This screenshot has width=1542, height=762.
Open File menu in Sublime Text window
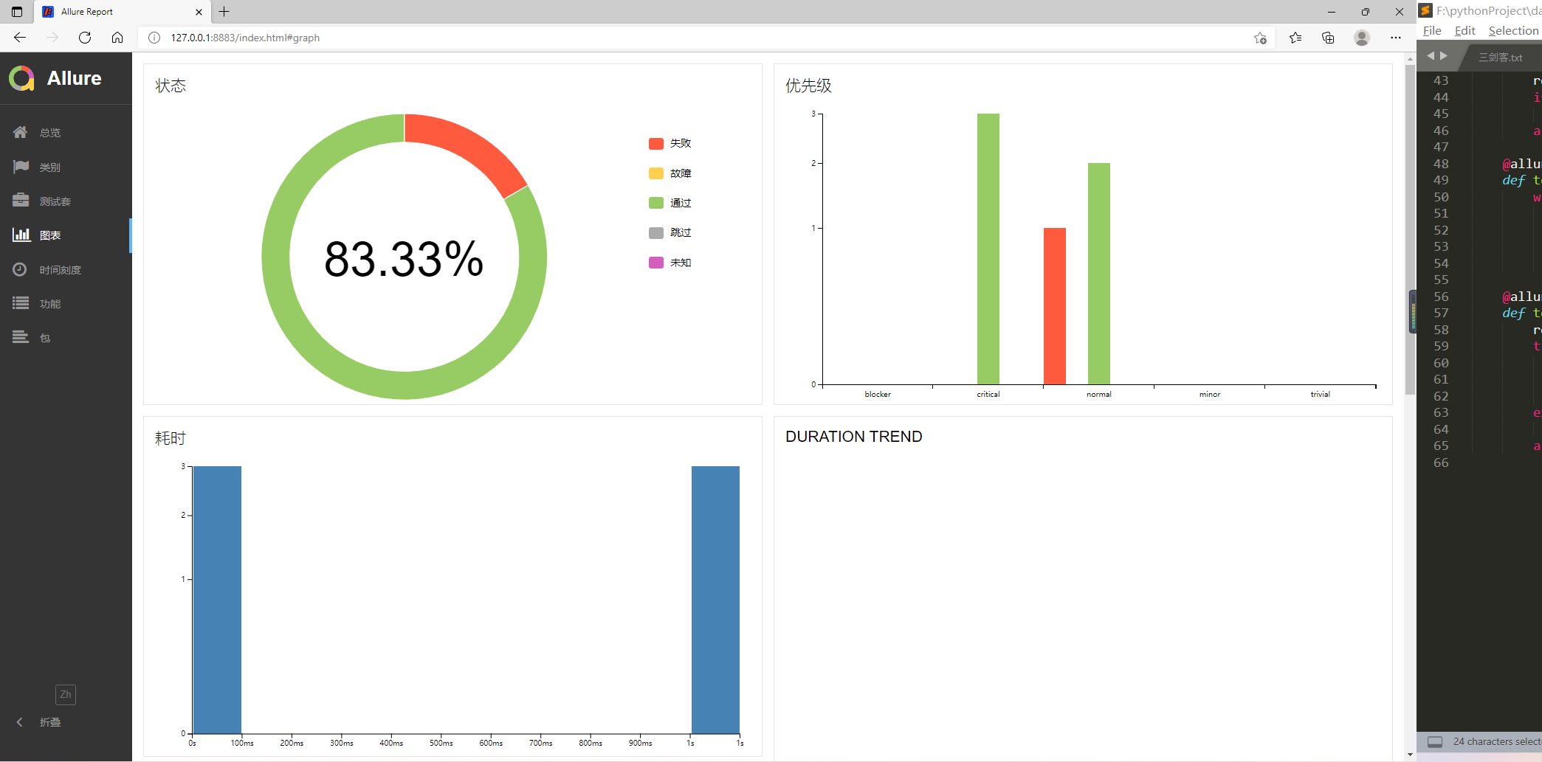(1432, 31)
